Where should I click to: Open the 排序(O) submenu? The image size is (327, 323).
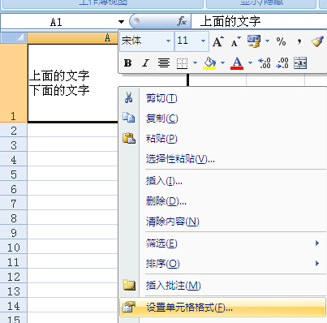click(222, 264)
